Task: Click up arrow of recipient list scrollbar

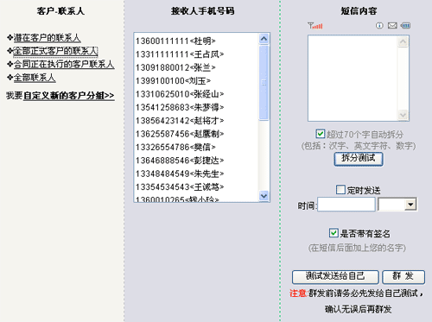Action: (264, 39)
